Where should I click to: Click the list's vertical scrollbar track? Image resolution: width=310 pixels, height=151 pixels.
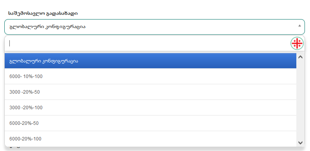pyautogui.click(x=300, y=100)
